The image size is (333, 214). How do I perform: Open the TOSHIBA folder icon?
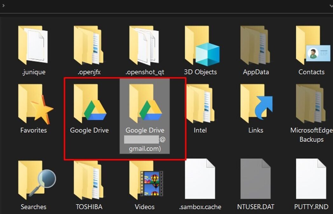[89, 180]
